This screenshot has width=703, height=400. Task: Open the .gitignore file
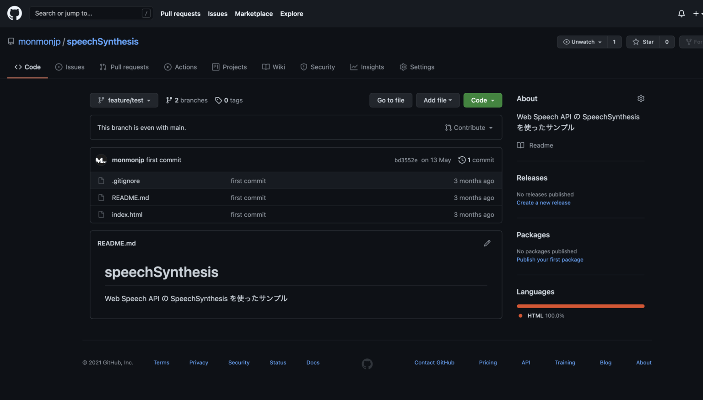click(x=126, y=181)
